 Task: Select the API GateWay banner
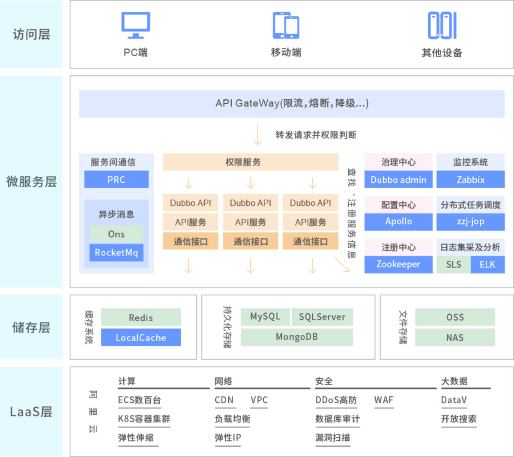click(292, 104)
